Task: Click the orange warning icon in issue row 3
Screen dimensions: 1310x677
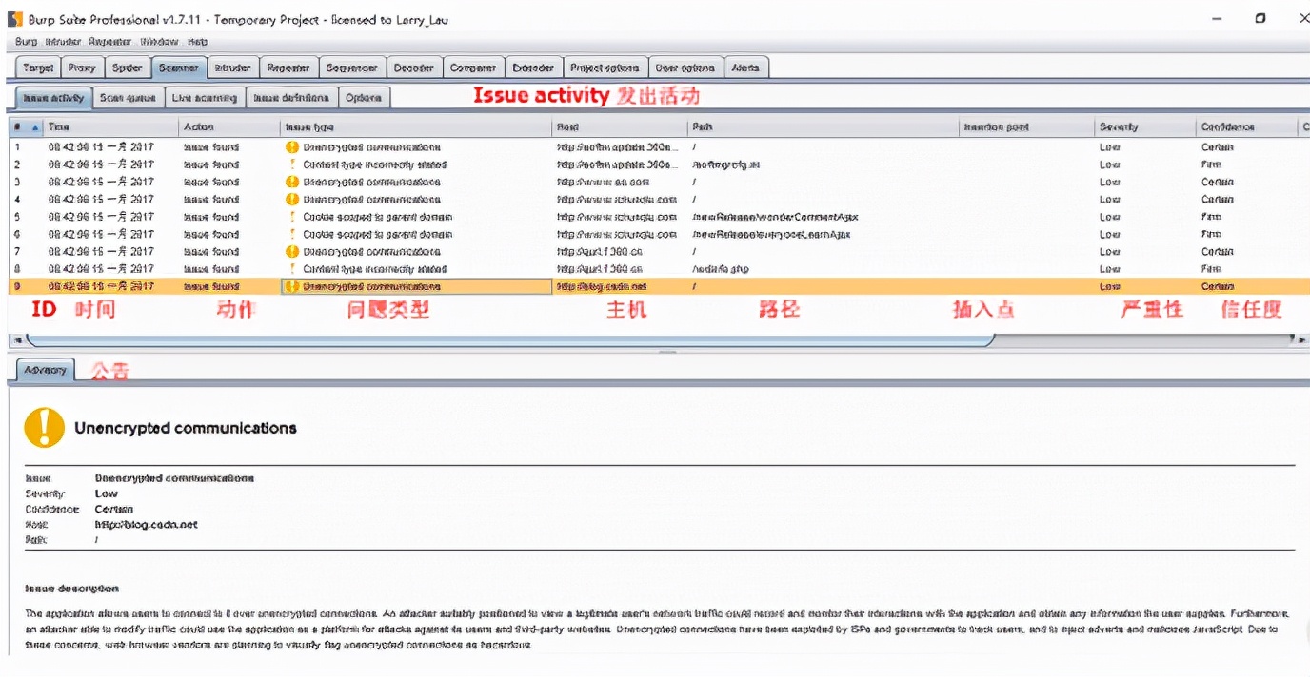Action: [292, 182]
